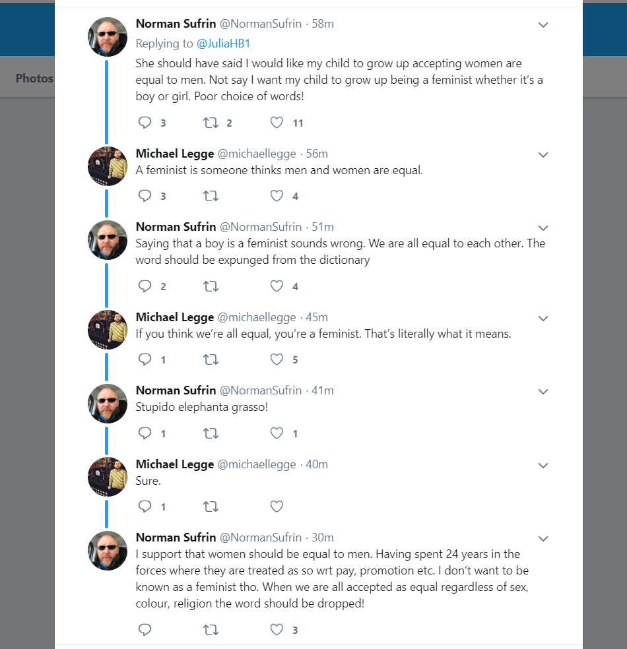The height and width of the screenshot is (649, 627).
Task: Reply to Michael Legge's 56m tweet
Action: pos(145,196)
